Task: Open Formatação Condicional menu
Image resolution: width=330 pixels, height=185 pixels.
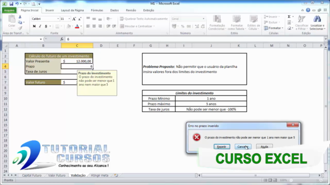Action: click(x=217, y=23)
